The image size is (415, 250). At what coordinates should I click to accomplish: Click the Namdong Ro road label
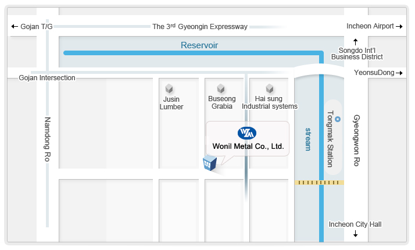(x=48, y=139)
